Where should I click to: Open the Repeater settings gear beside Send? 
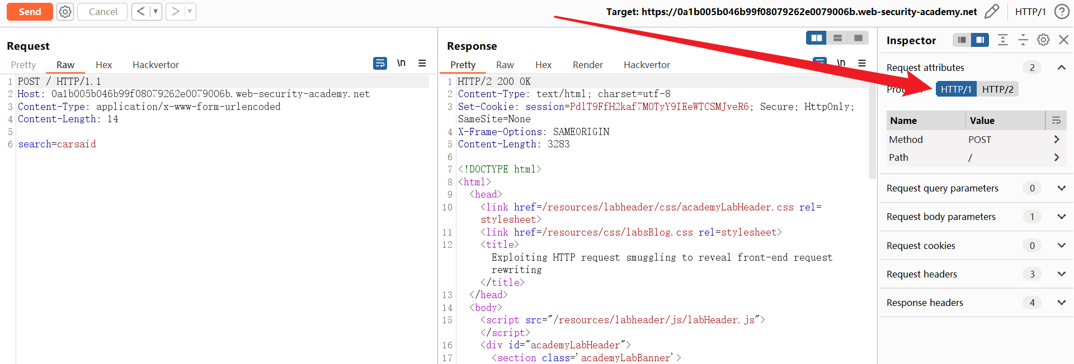(x=65, y=12)
